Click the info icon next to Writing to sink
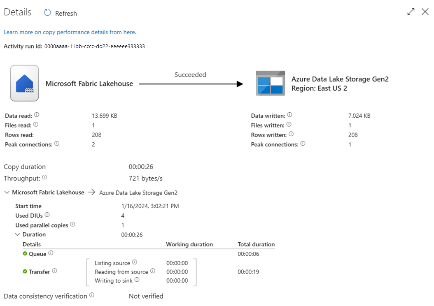The image size is (434, 306). point(137,280)
